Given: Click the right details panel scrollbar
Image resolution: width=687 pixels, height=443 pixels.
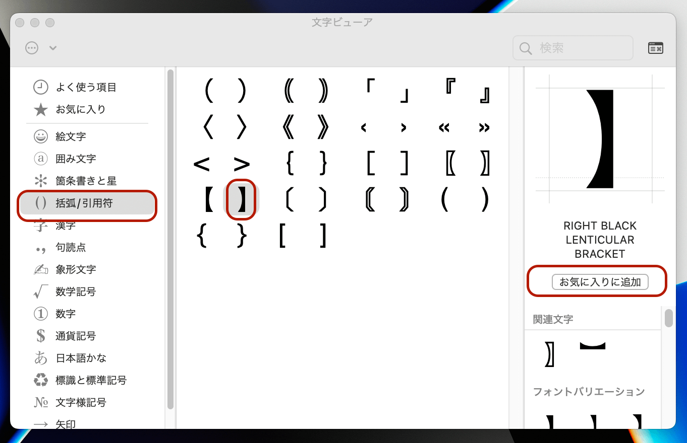Looking at the screenshot, I should (668, 318).
